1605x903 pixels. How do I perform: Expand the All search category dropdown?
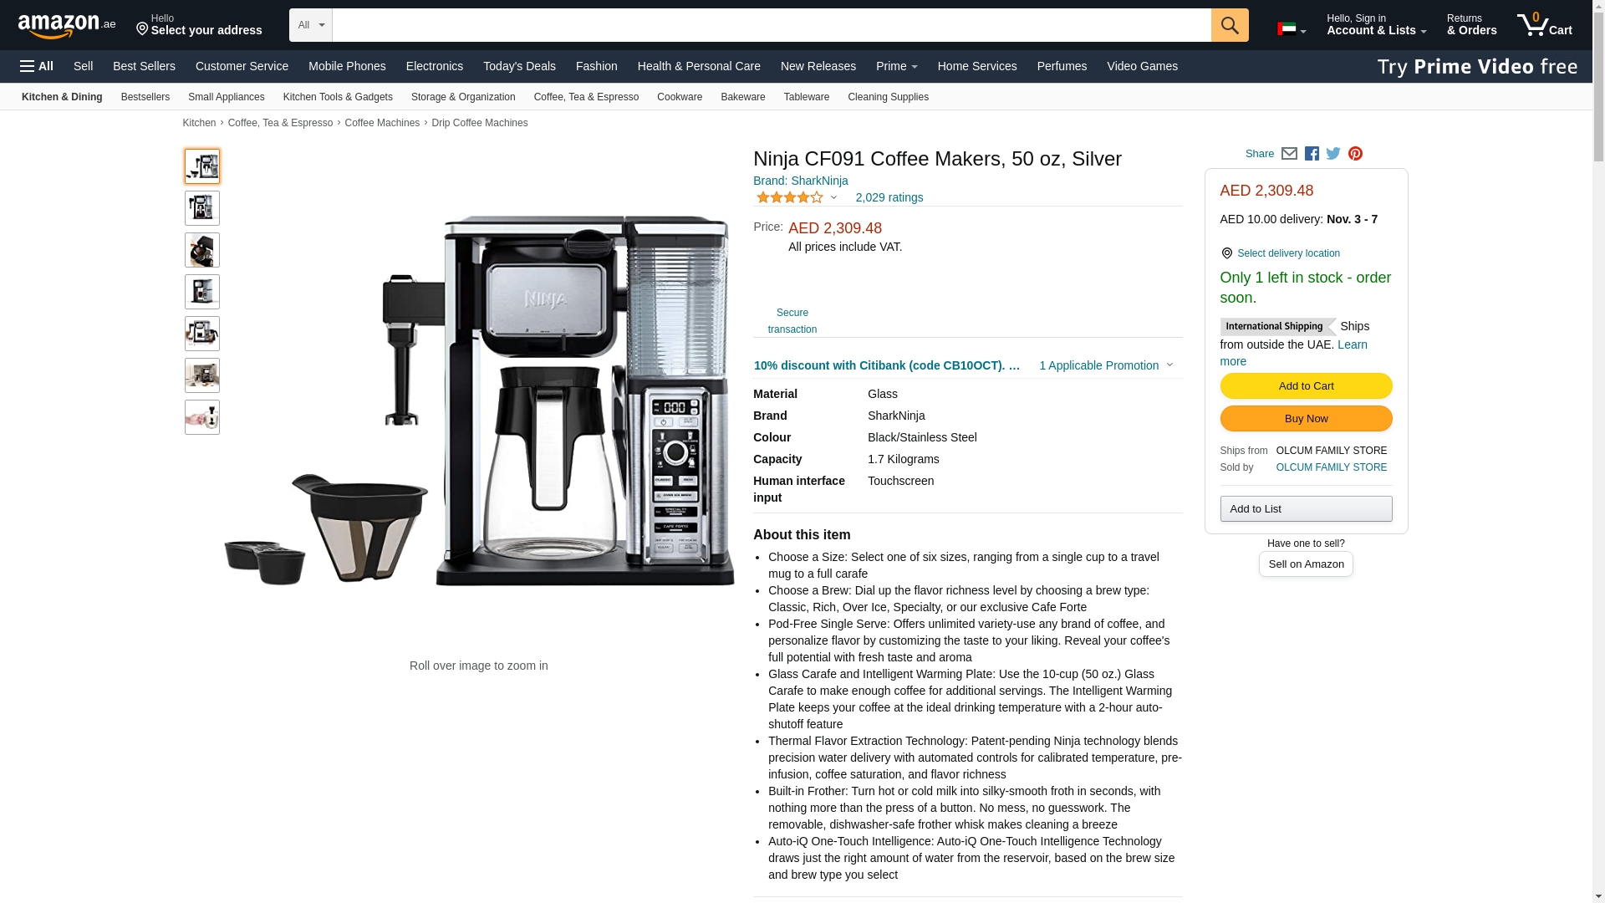pyautogui.click(x=310, y=25)
